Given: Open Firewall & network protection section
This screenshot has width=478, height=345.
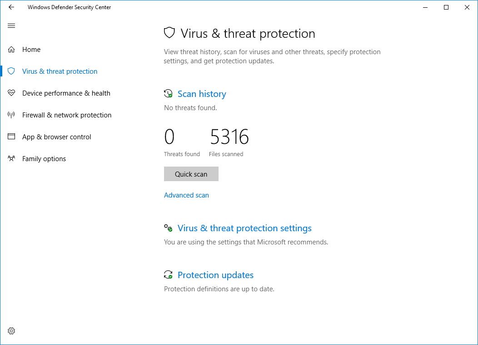Looking at the screenshot, I should click(x=67, y=115).
